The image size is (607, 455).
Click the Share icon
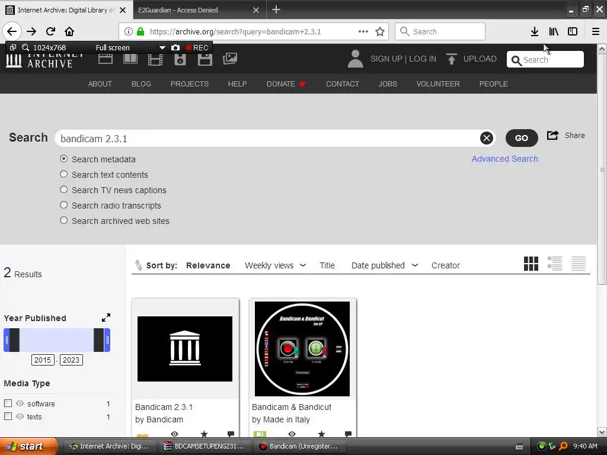tap(552, 136)
